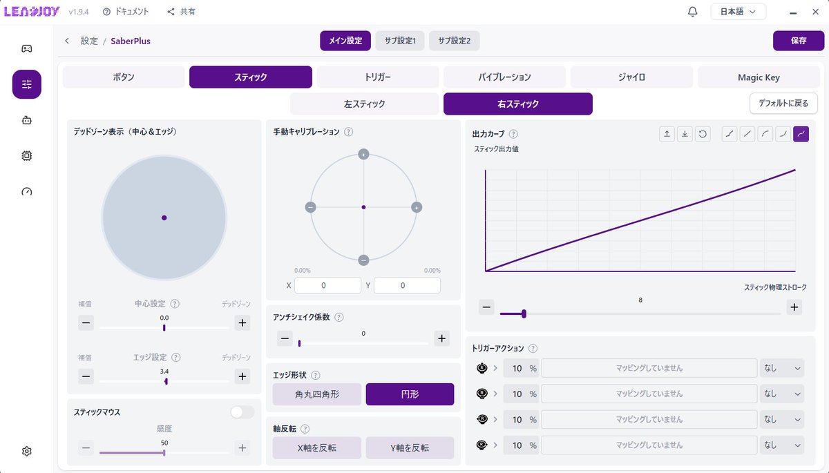Open なし dropdown in stick-down trigger row
Screen dimensions: 829x473
(x=782, y=394)
